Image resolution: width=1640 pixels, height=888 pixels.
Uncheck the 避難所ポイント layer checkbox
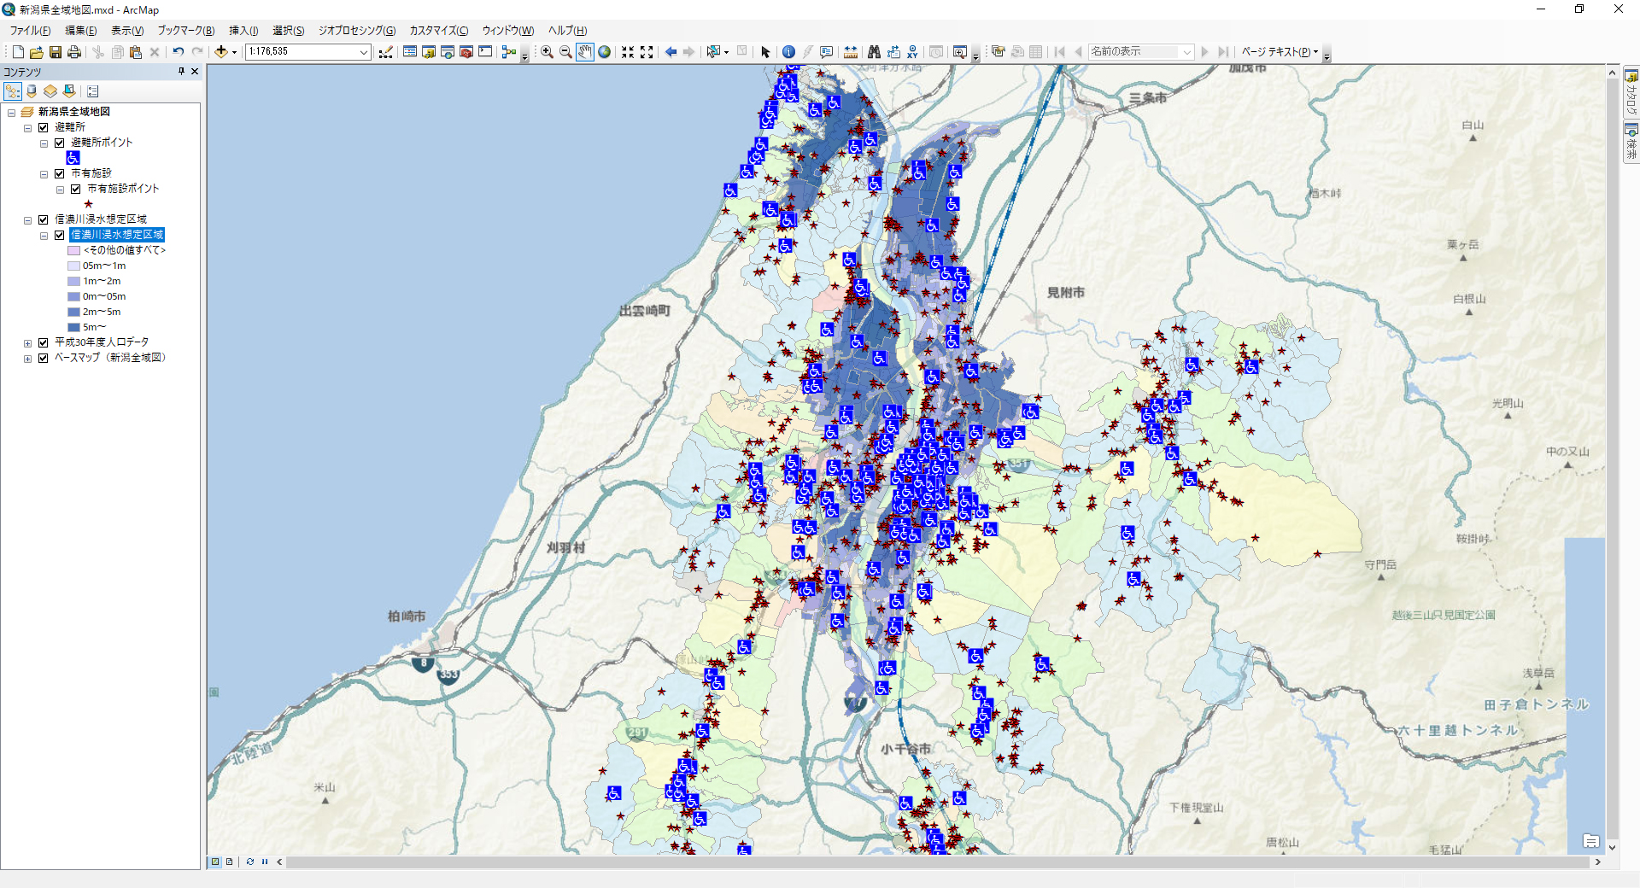click(60, 143)
